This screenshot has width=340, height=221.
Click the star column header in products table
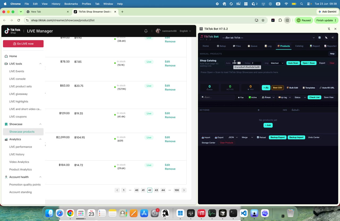(x=258, y=110)
